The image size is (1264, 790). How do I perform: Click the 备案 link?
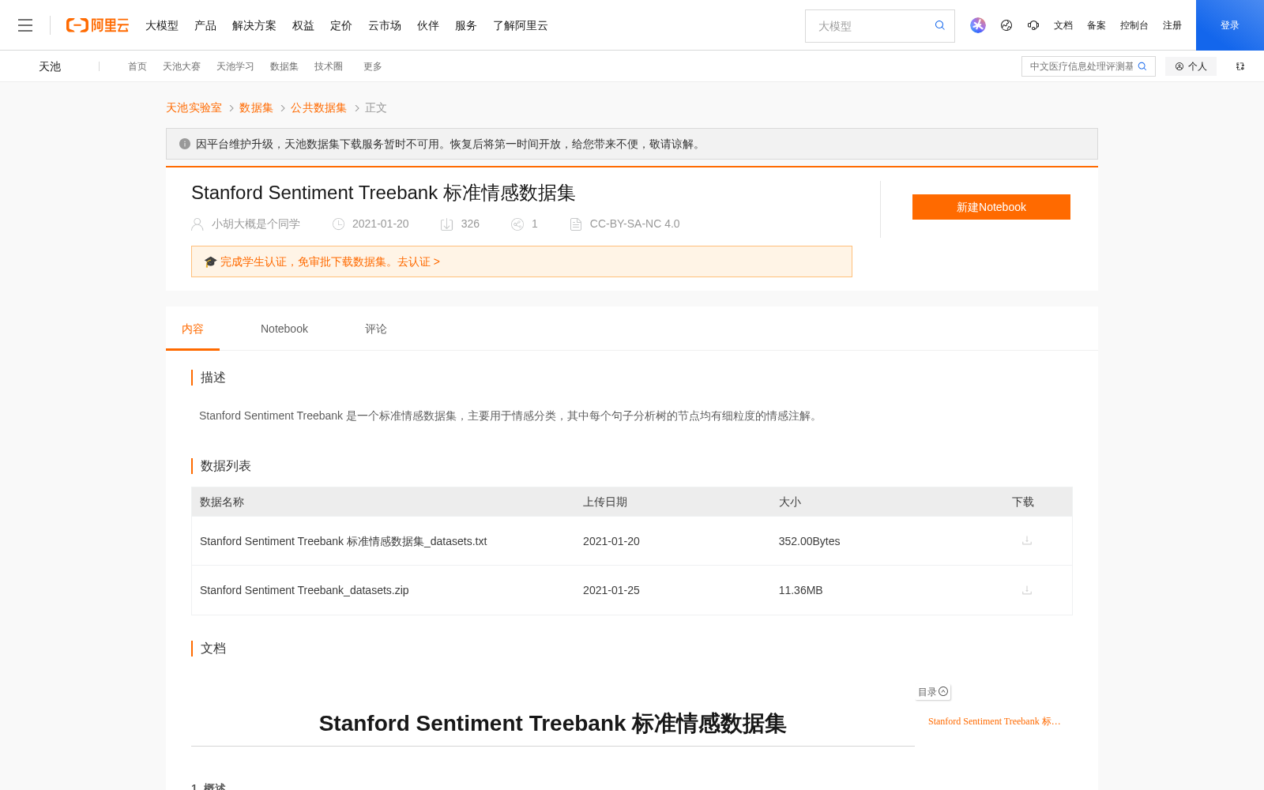pos(1097,25)
